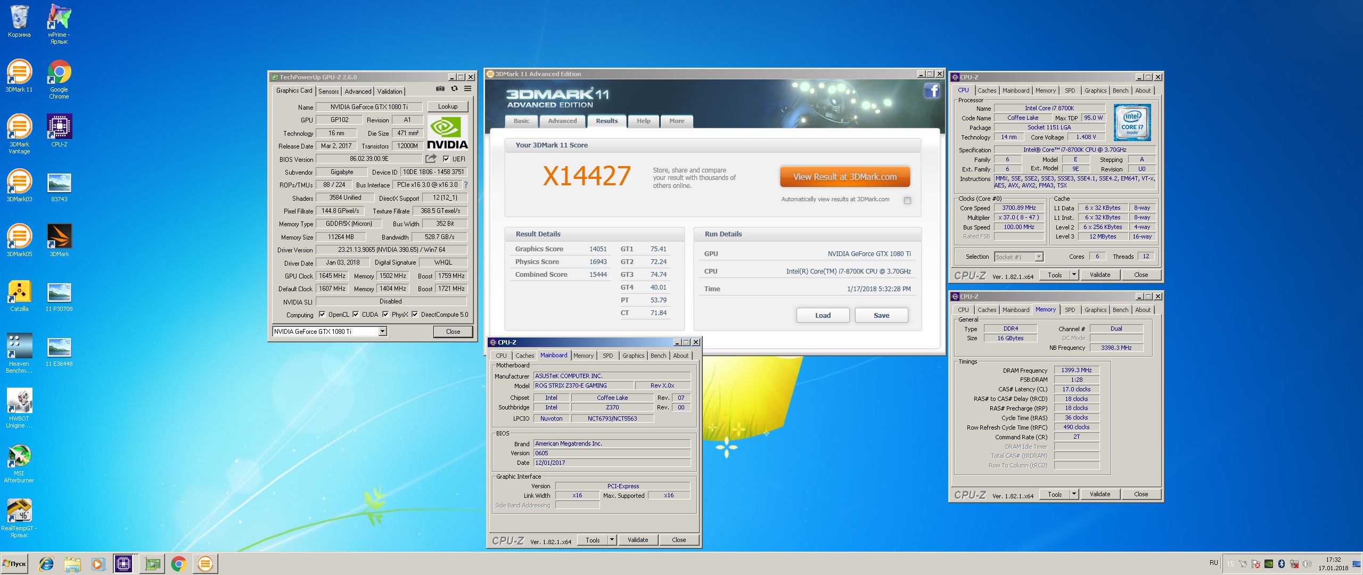The height and width of the screenshot is (575, 1363).
Task: Open the Basic tab in 3DMark 11
Action: pyautogui.click(x=521, y=121)
